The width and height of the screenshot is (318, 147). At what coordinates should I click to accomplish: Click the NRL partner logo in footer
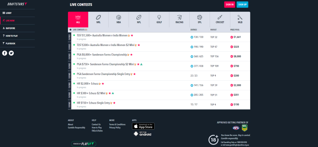[245, 128]
